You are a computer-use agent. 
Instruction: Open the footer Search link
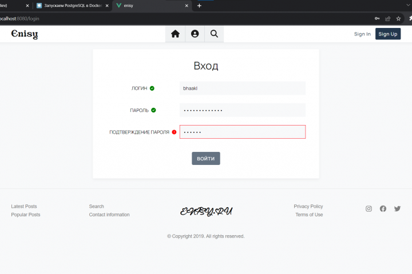click(x=97, y=206)
